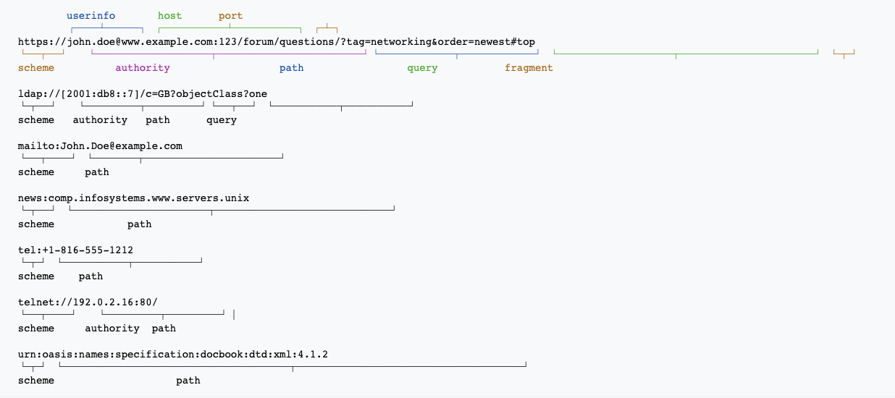The width and height of the screenshot is (895, 398).
Task: Click the 'authority' label below the telnet URI
Action: pyautogui.click(x=112, y=329)
